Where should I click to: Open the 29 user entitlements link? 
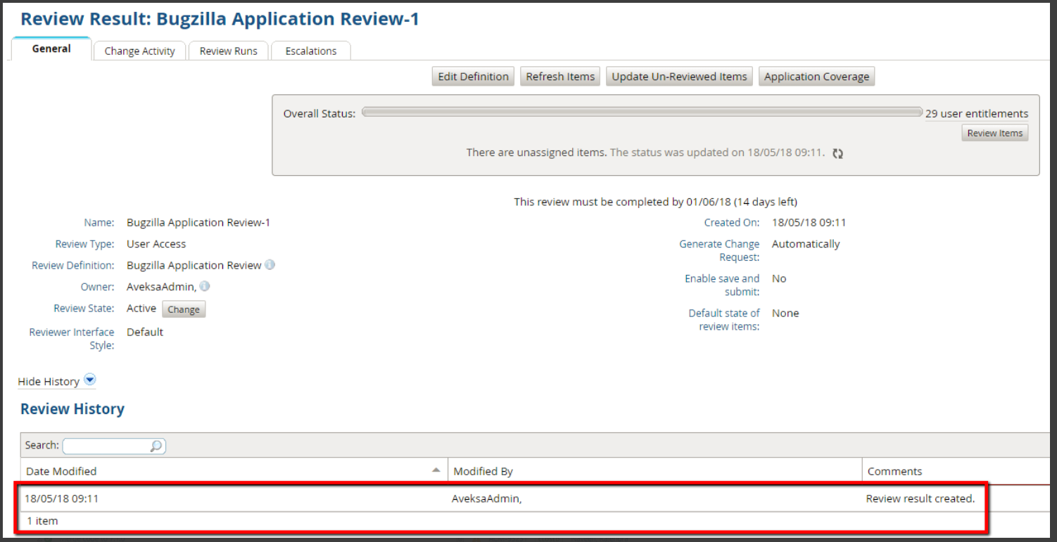(976, 114)
